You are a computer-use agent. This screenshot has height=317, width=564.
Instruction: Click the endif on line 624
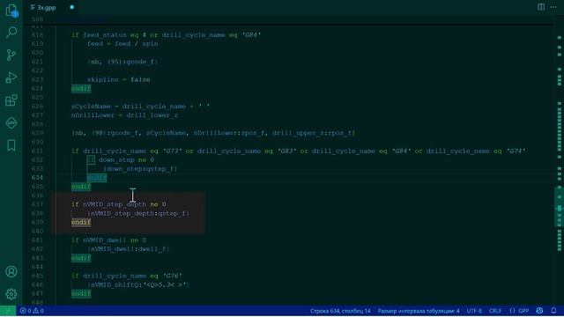point(81,88)
